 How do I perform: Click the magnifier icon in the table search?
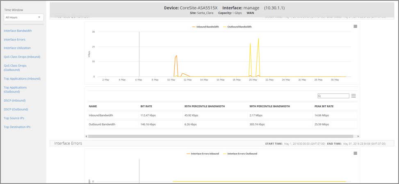click(320, 96)
